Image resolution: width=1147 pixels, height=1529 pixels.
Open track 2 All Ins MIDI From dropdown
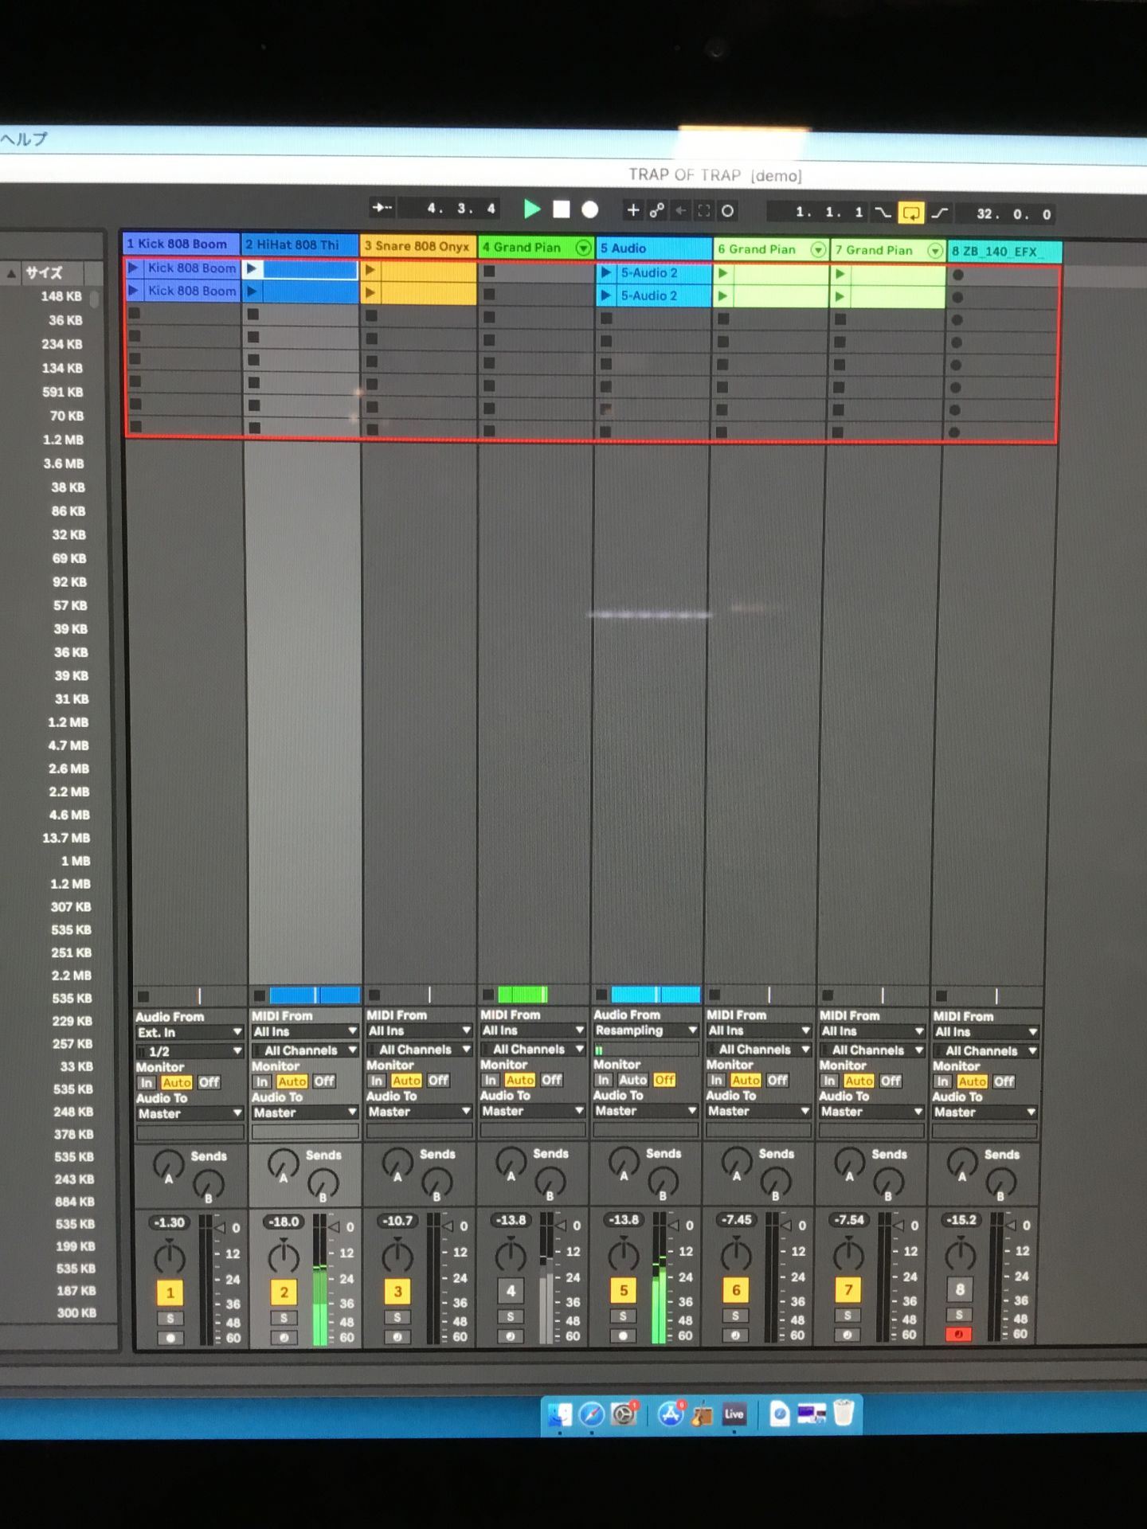304,1031
